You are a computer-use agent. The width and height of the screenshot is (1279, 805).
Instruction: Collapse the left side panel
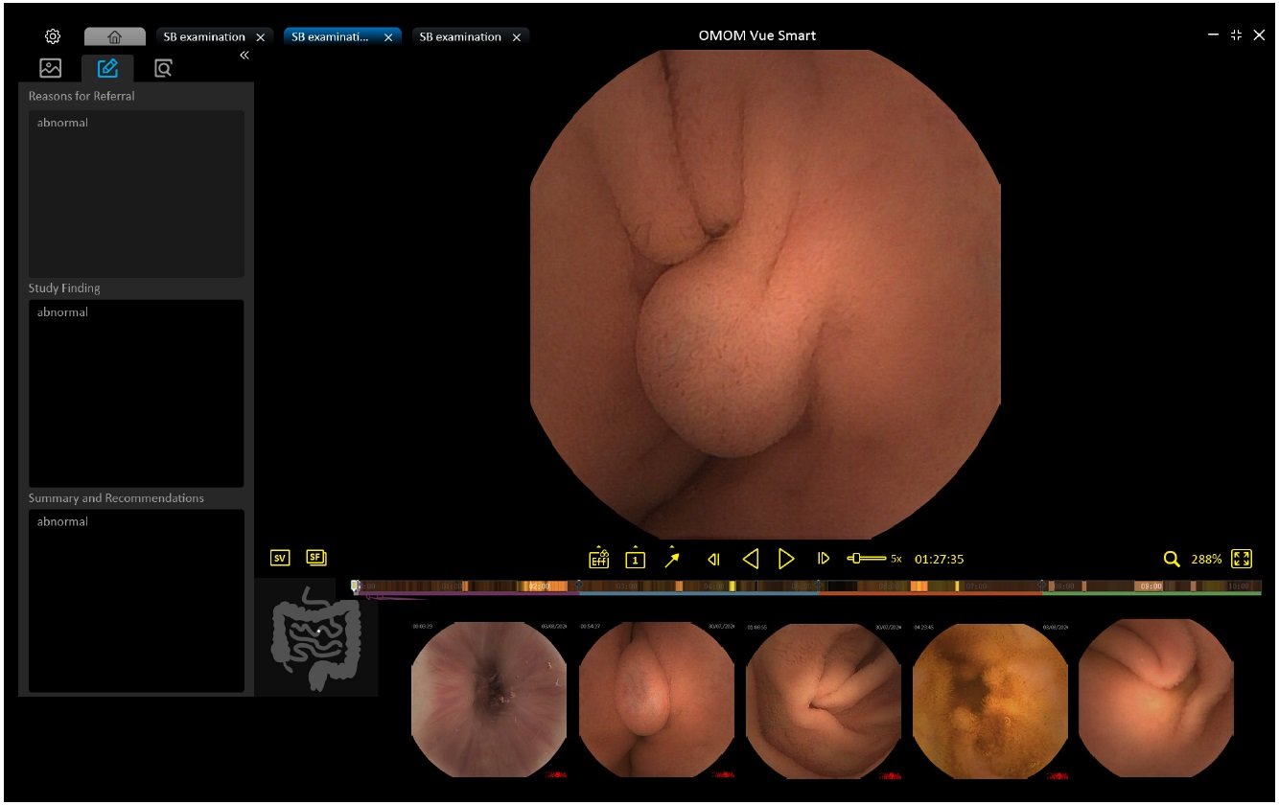point(244,56)
